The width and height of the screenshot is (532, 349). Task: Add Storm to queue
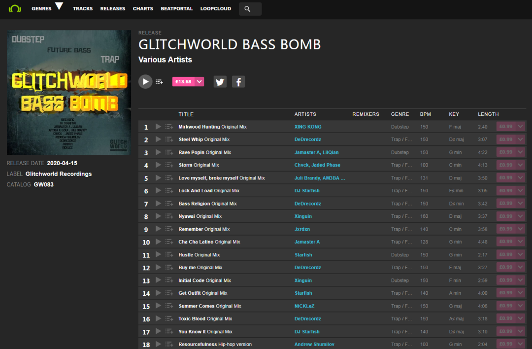(169, 165)
